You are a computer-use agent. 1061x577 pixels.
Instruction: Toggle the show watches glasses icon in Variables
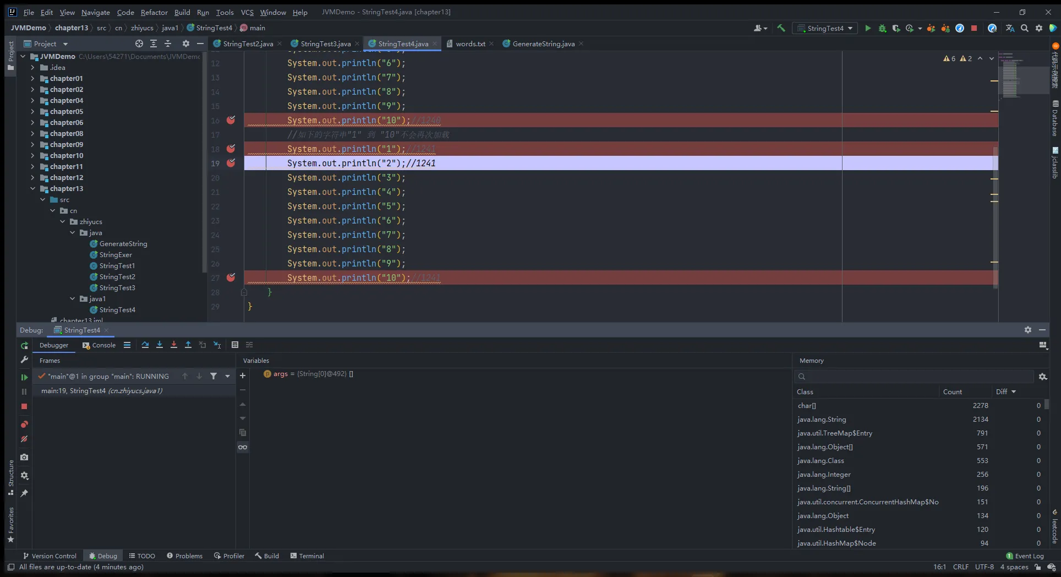click(243, 447)
